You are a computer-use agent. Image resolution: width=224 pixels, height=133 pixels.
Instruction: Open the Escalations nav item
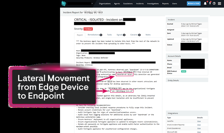pyautogui.click(x=128, y=4)
